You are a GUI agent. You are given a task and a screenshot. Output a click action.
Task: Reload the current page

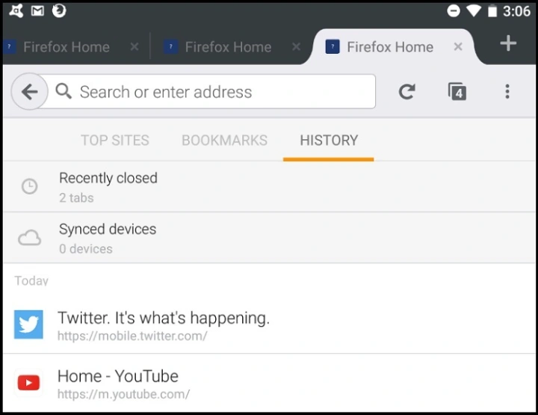(406, 92)
